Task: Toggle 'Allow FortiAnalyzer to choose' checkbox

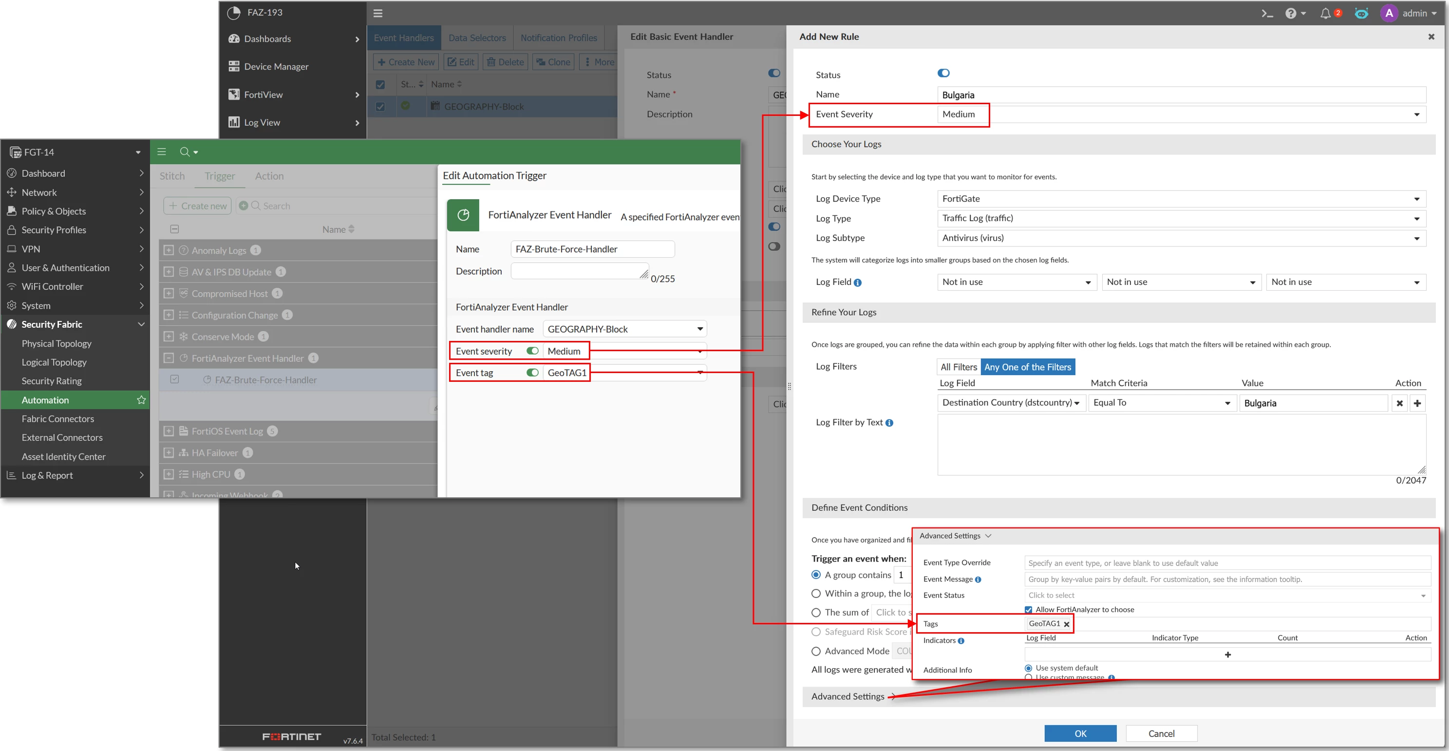Action: pyautogui.click(x=1028, y=610)
